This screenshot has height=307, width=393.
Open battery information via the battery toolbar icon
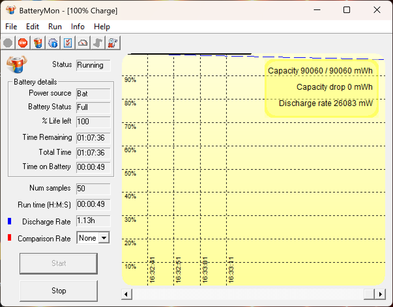(38, 43)
